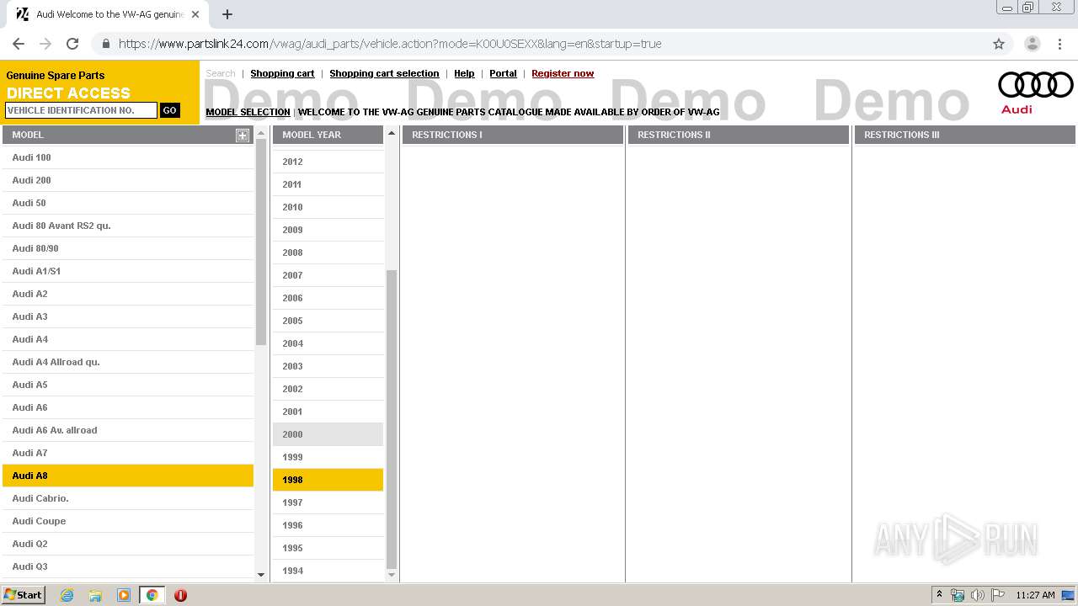This screenshot has height=606, width=1078.
Task: Choose model year 2009
Action: (x=328, y=230)
